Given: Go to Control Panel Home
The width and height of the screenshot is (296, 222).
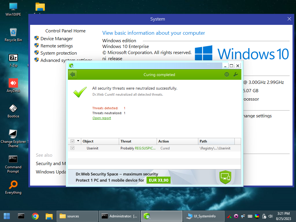Looking at the screenshot, I should click(x=65, y=31).
